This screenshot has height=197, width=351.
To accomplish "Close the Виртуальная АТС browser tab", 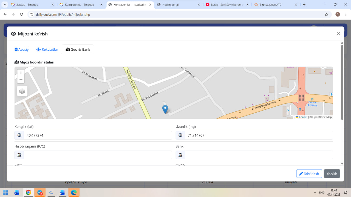I will [296, 5].
